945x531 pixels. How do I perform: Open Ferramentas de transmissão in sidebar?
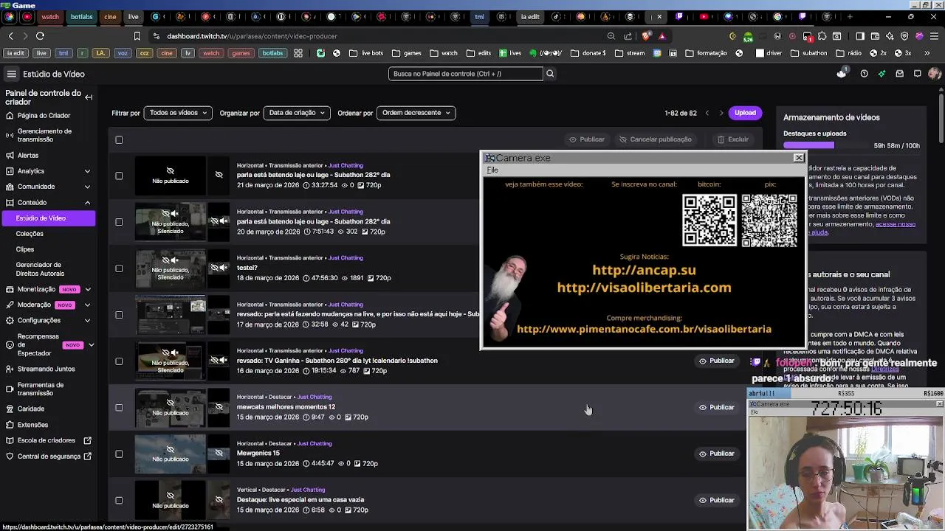click(x=41, y=389)
